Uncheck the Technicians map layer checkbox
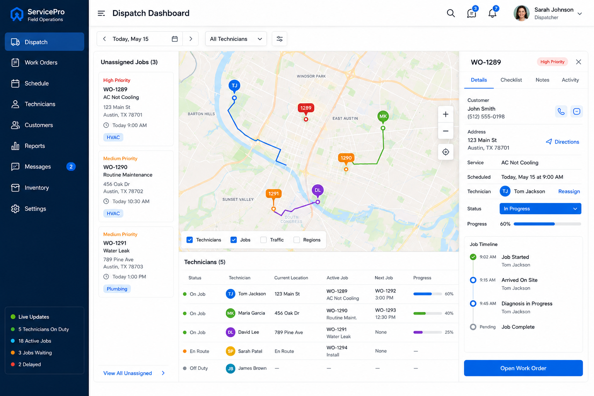The height and width of the screenshot is (396, 594). click(189, 240)
